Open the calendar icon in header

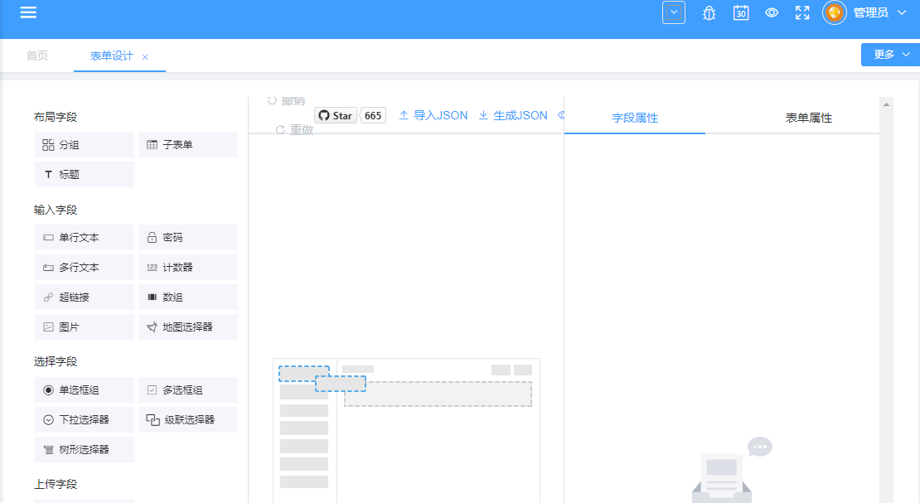741,12
